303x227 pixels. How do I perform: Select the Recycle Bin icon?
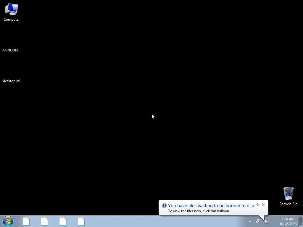(x=288, y=194)
